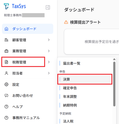Viewport: 119px width, 124px height.
Task: Expand the 担当者 chevron
Action: pyautogui.click(x=49, y=73)
